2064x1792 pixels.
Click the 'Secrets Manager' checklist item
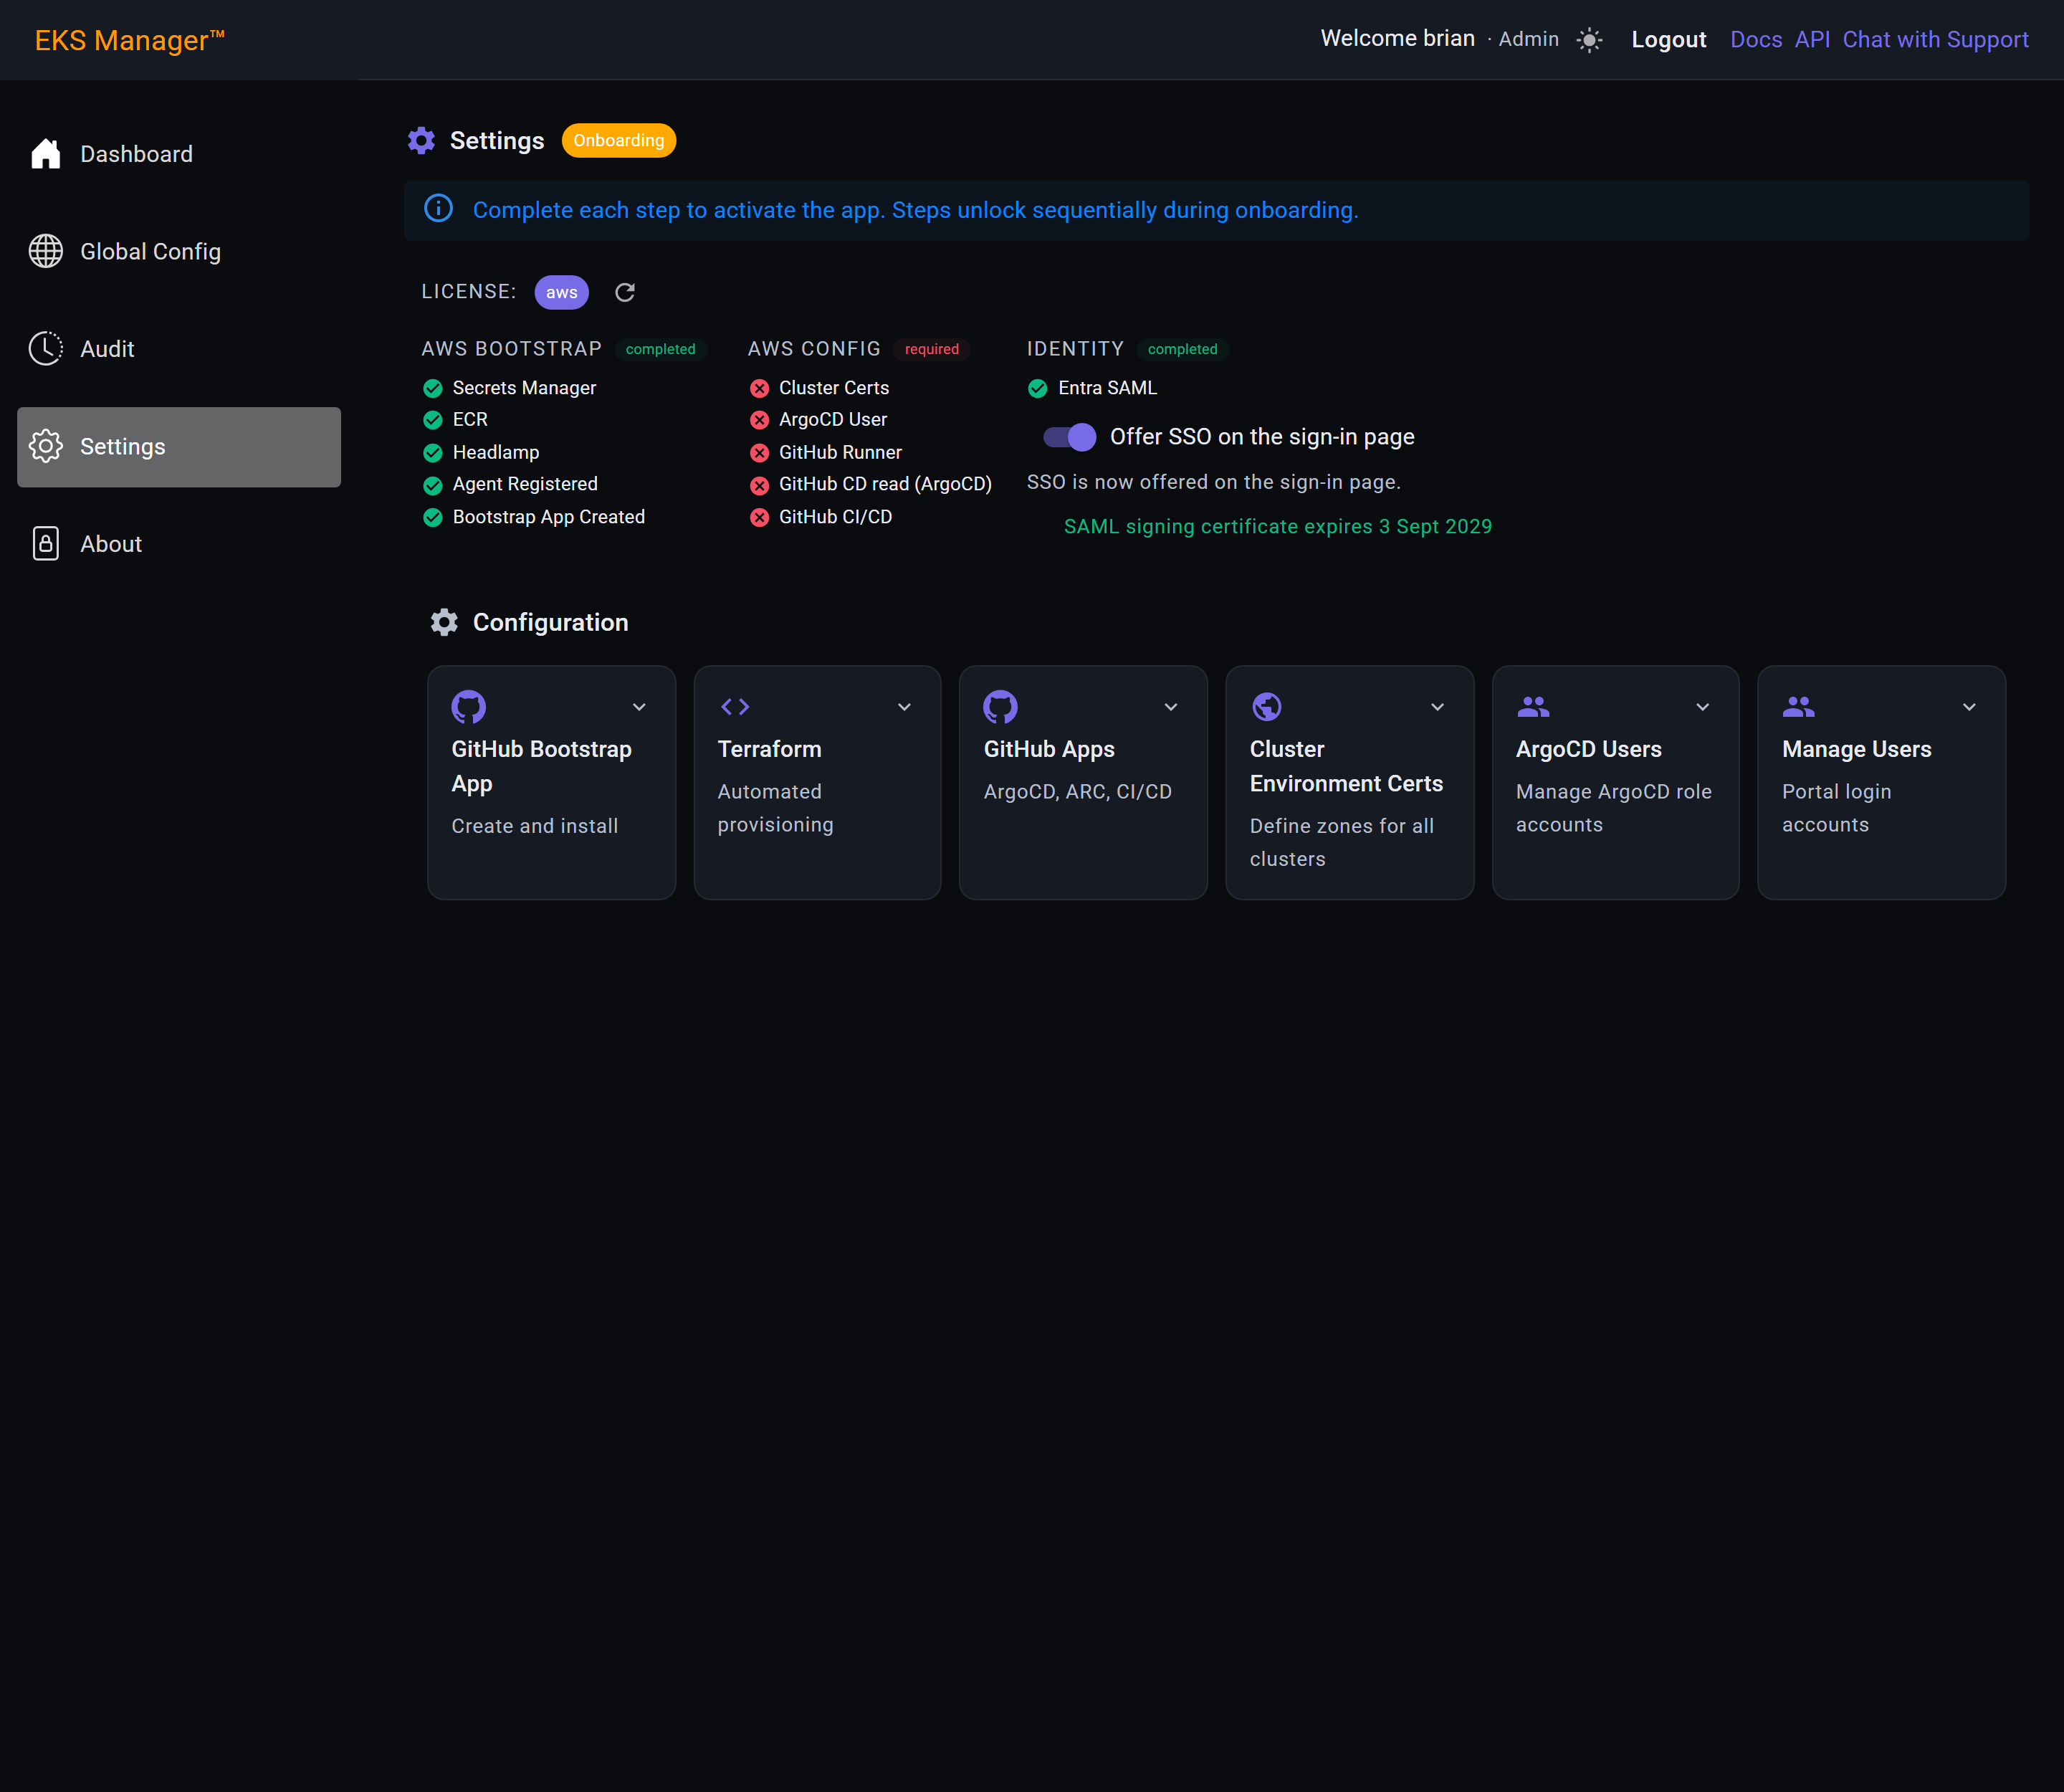[x=524, y=388]
